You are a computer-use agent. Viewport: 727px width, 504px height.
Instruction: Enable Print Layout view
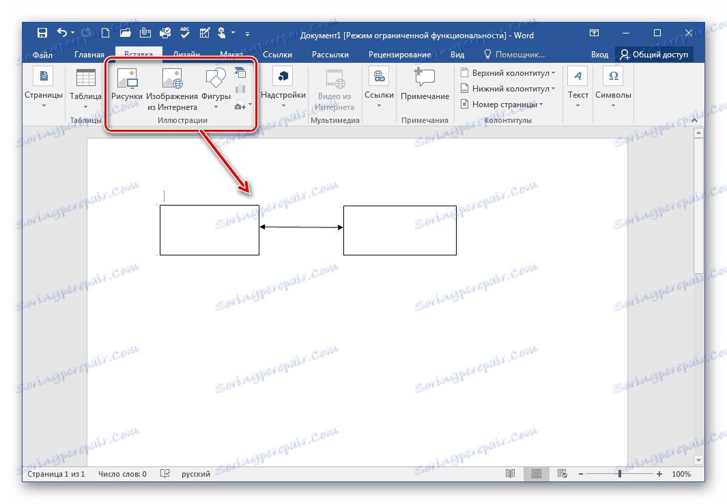[x=536, y=473]
